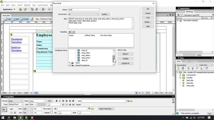Click the recordset Name field

point(84,10)
